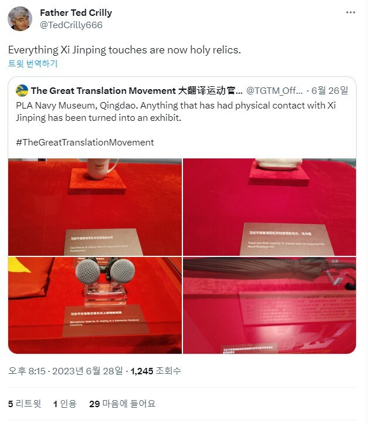View the black umbrella exhibit photo
Viewport: 373px width, 423px height.
(269, 305)
